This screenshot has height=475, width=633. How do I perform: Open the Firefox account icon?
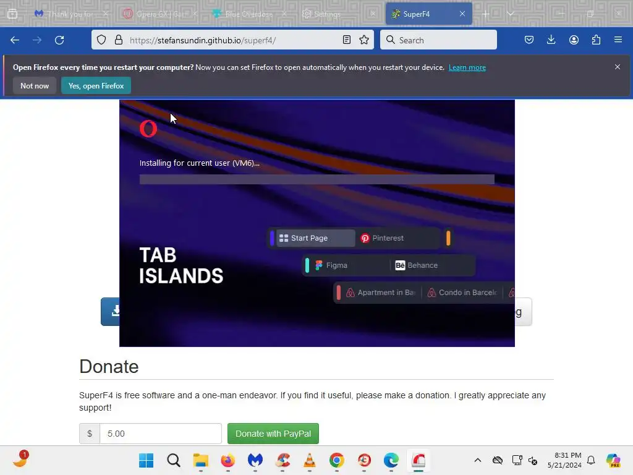574,40
